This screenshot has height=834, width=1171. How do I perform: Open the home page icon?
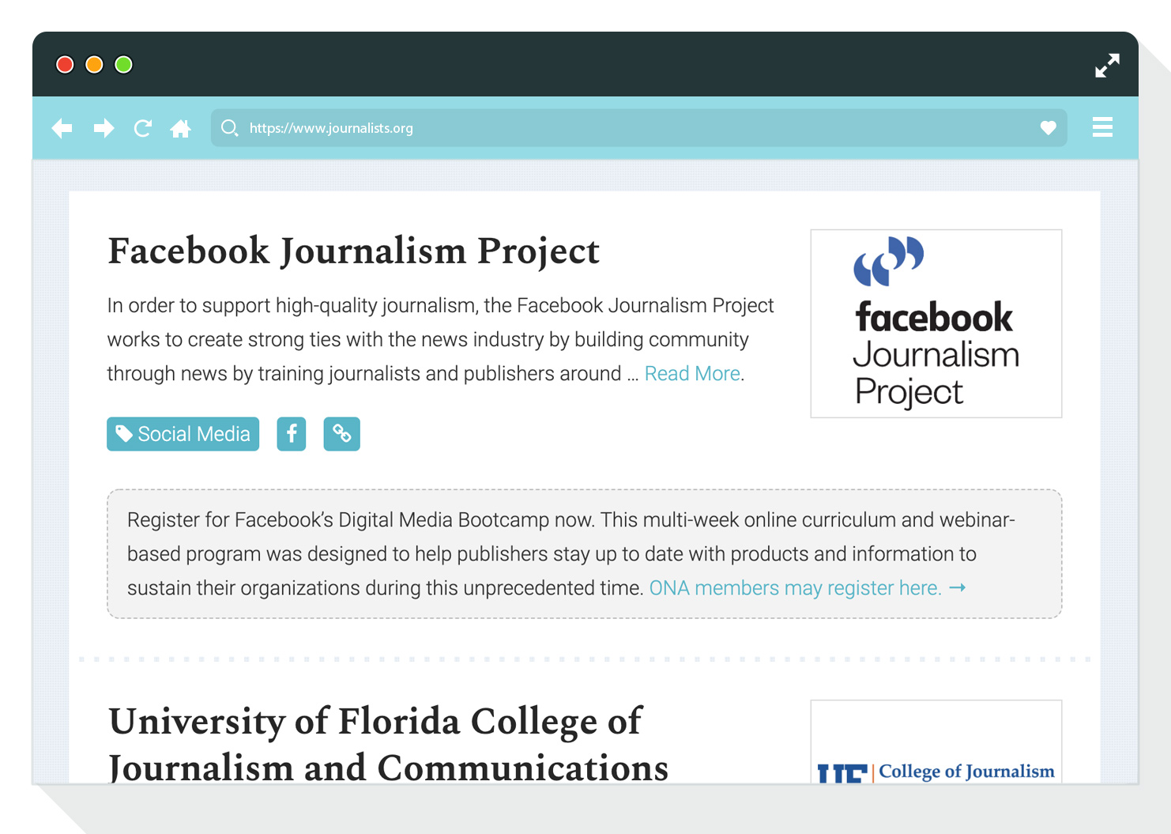tap(181, 128)
